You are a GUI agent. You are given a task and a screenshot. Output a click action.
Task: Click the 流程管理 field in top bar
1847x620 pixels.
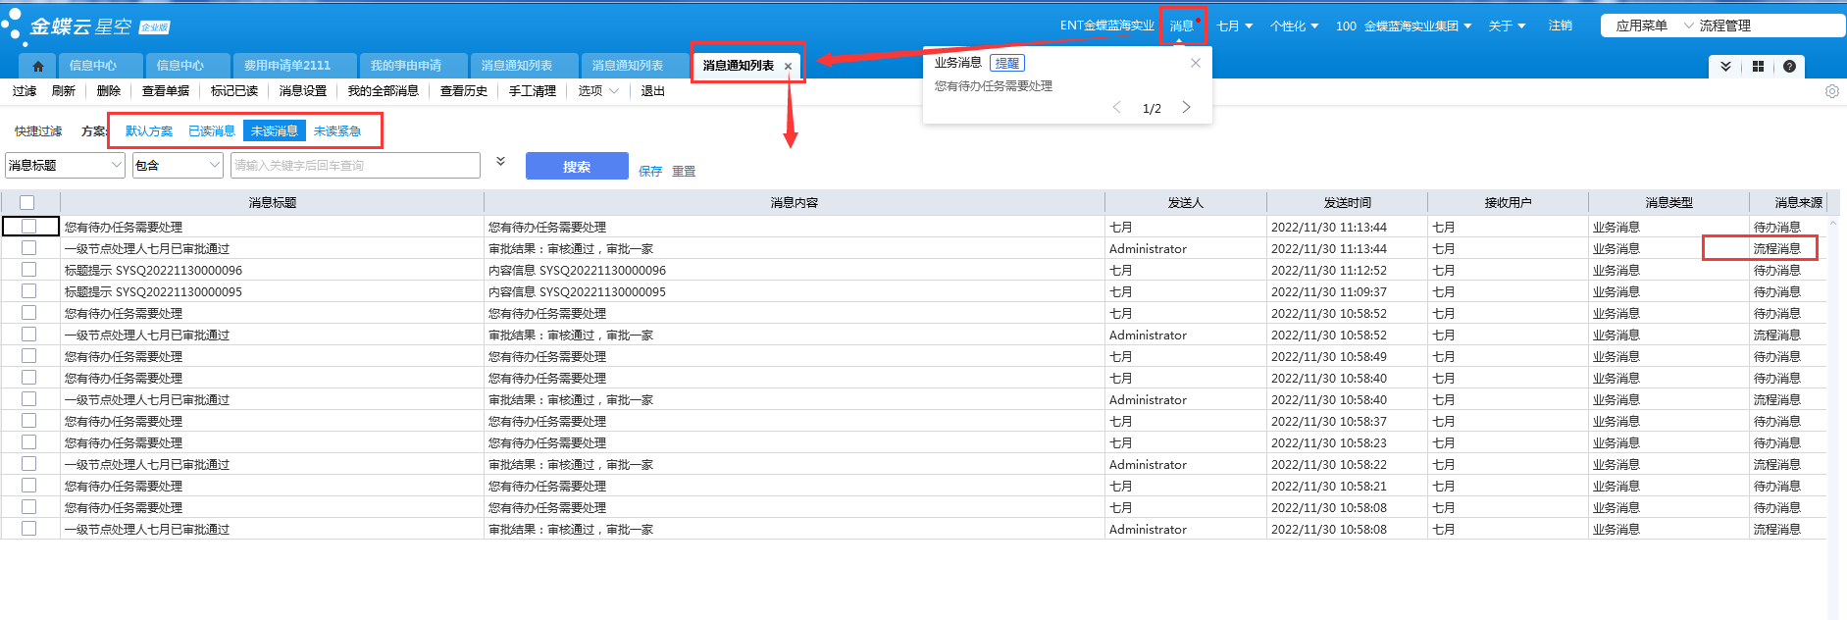[x=1770, y=26]
